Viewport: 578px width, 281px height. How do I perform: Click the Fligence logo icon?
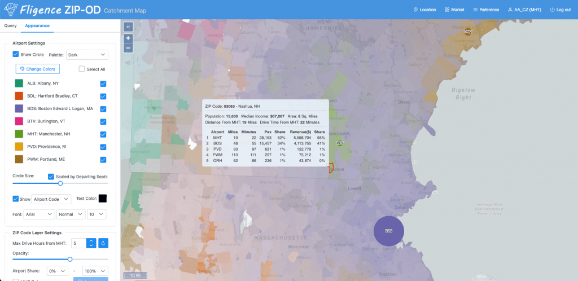[11, 10]
